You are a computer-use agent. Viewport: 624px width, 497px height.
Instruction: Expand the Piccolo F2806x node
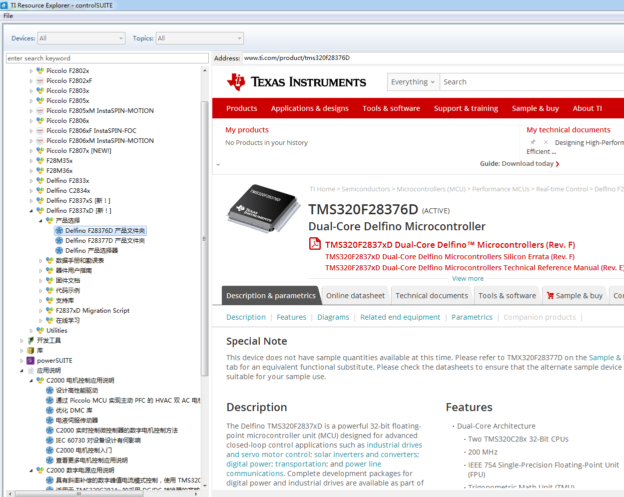31,121
